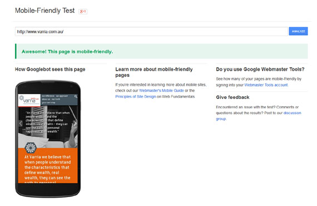Click the 'Give feedback' heading
This screenshot has width=317, height=206.
coord(232,97)
